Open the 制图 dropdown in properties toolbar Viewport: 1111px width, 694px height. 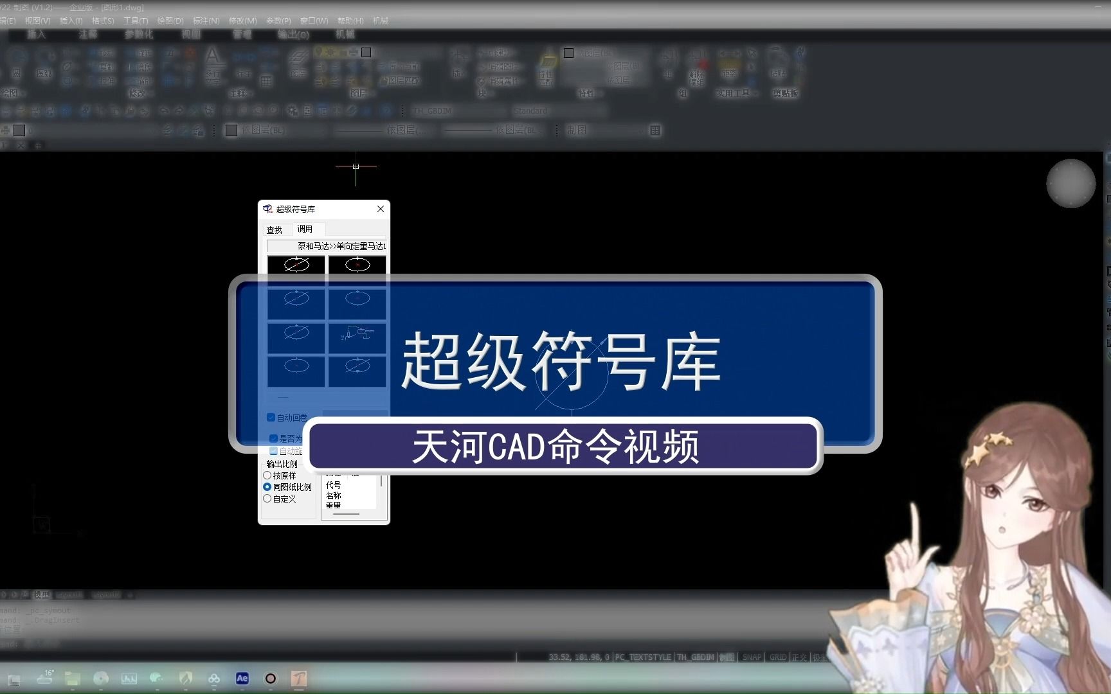pos(606,130)
